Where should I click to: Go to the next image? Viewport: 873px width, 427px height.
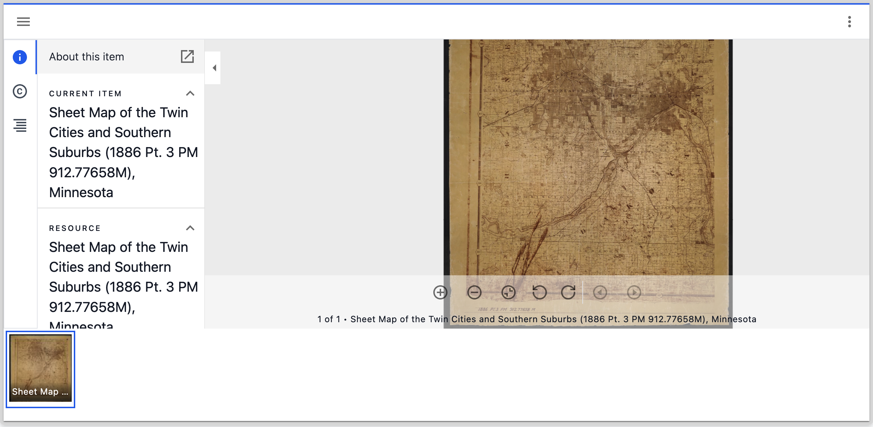tap(634, 292)
